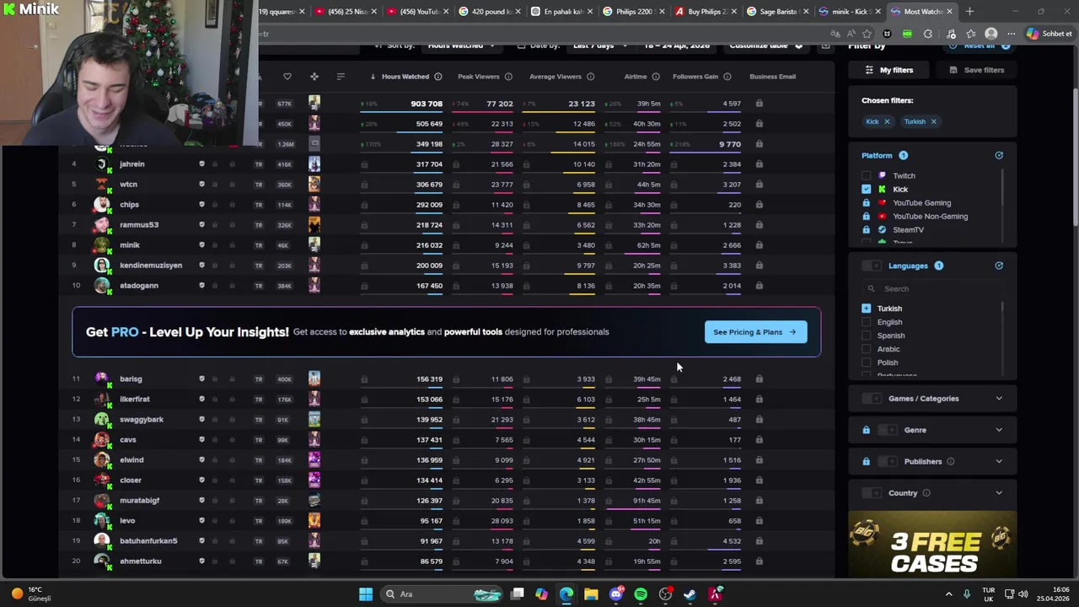Click the lock icon beside YouTube Gaming
The image size is (1079, 607).
pyautogui.click(x=866, y=203)
